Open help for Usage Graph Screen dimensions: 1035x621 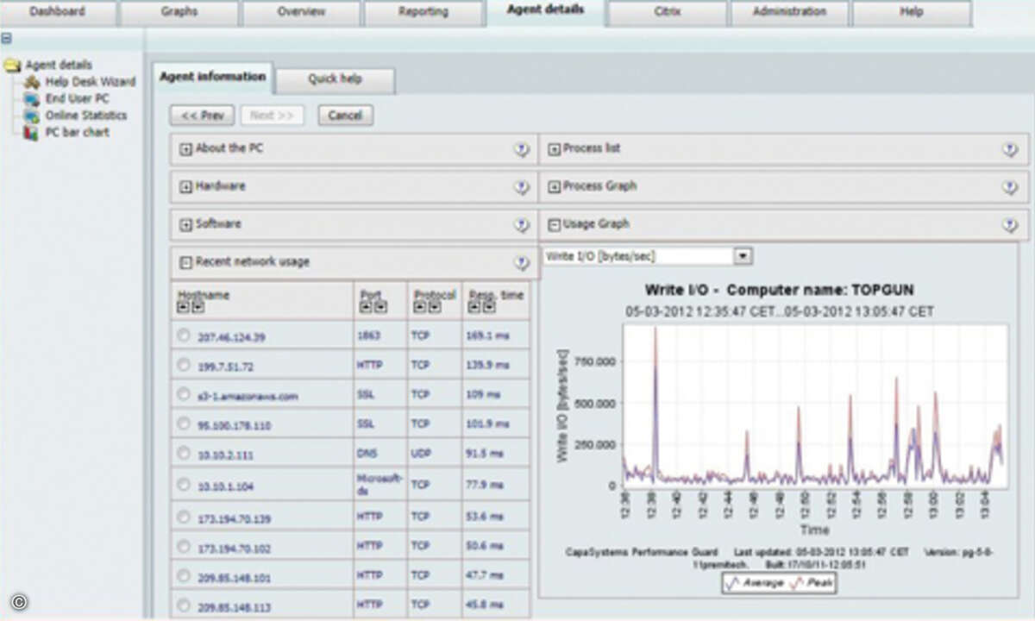pyautogui.click(x=1010, y=225)
